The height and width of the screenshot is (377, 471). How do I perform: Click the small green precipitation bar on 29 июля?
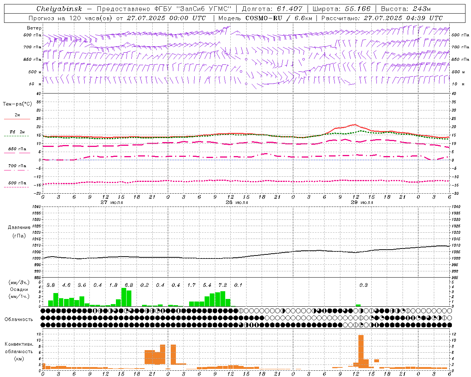(358, 305)
